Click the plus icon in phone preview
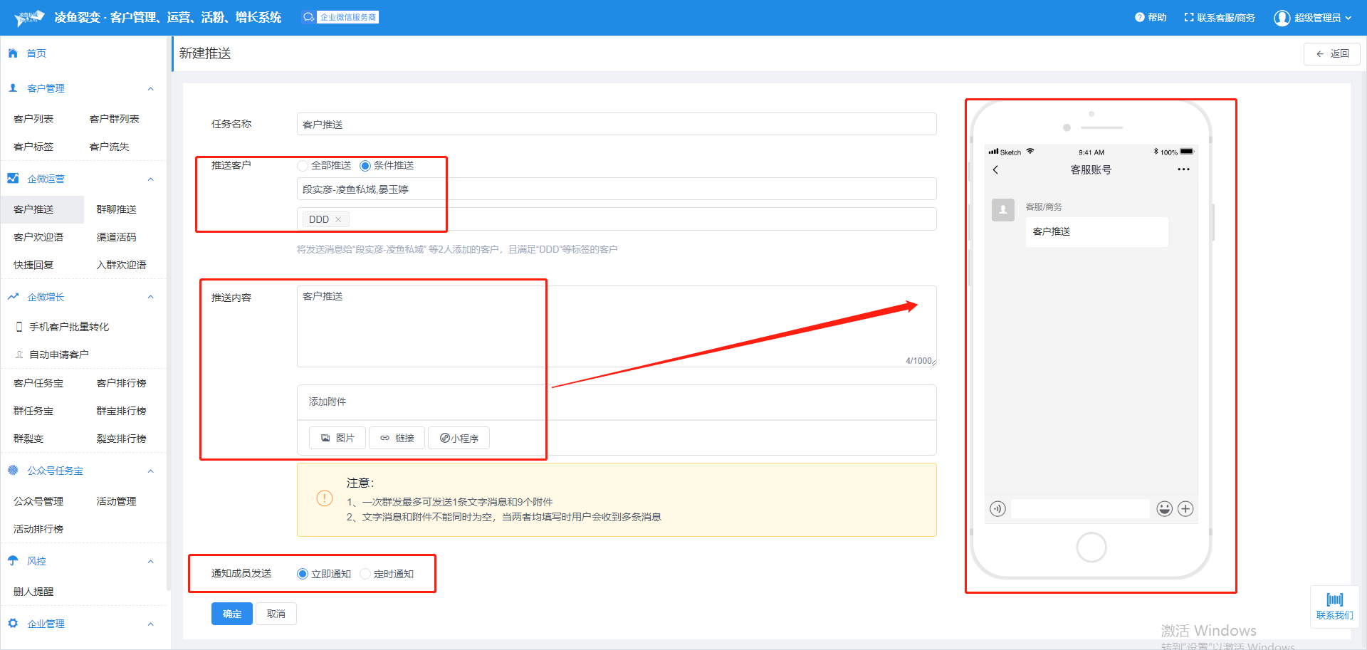 tap(1185, 508)
